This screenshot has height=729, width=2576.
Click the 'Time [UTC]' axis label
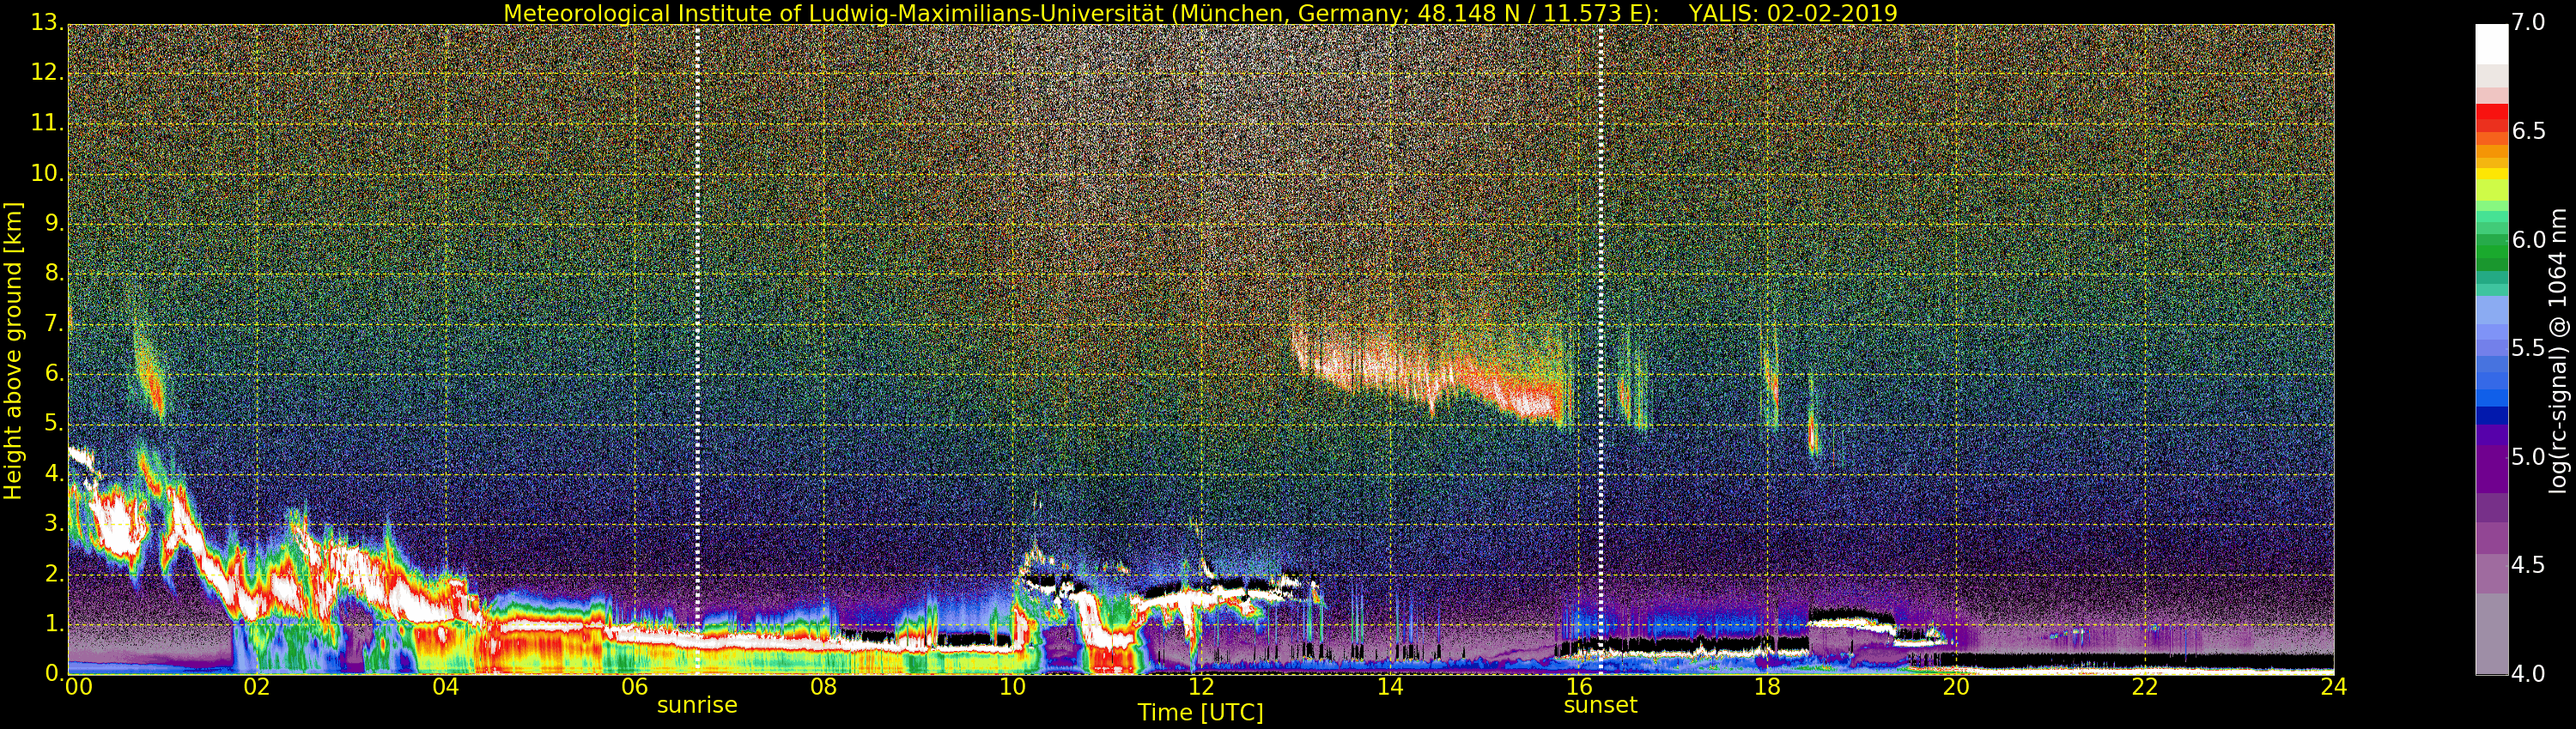(x=1200, y=713)
